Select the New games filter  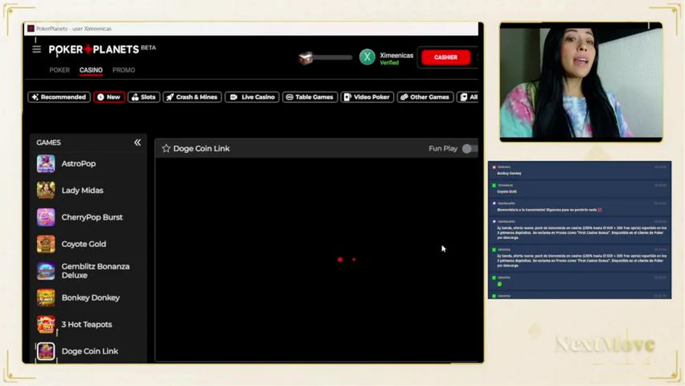tap(109, 97)
